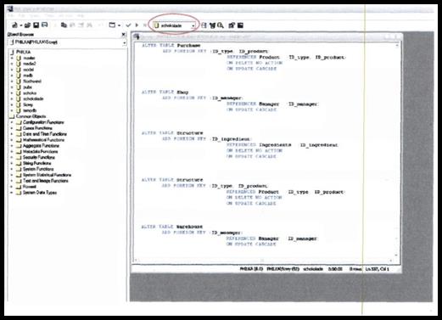The width and height of the screenshot is (442, 320).
Task: Click the Parse Query checkmark icon
Action: click(x=128, y=25)
